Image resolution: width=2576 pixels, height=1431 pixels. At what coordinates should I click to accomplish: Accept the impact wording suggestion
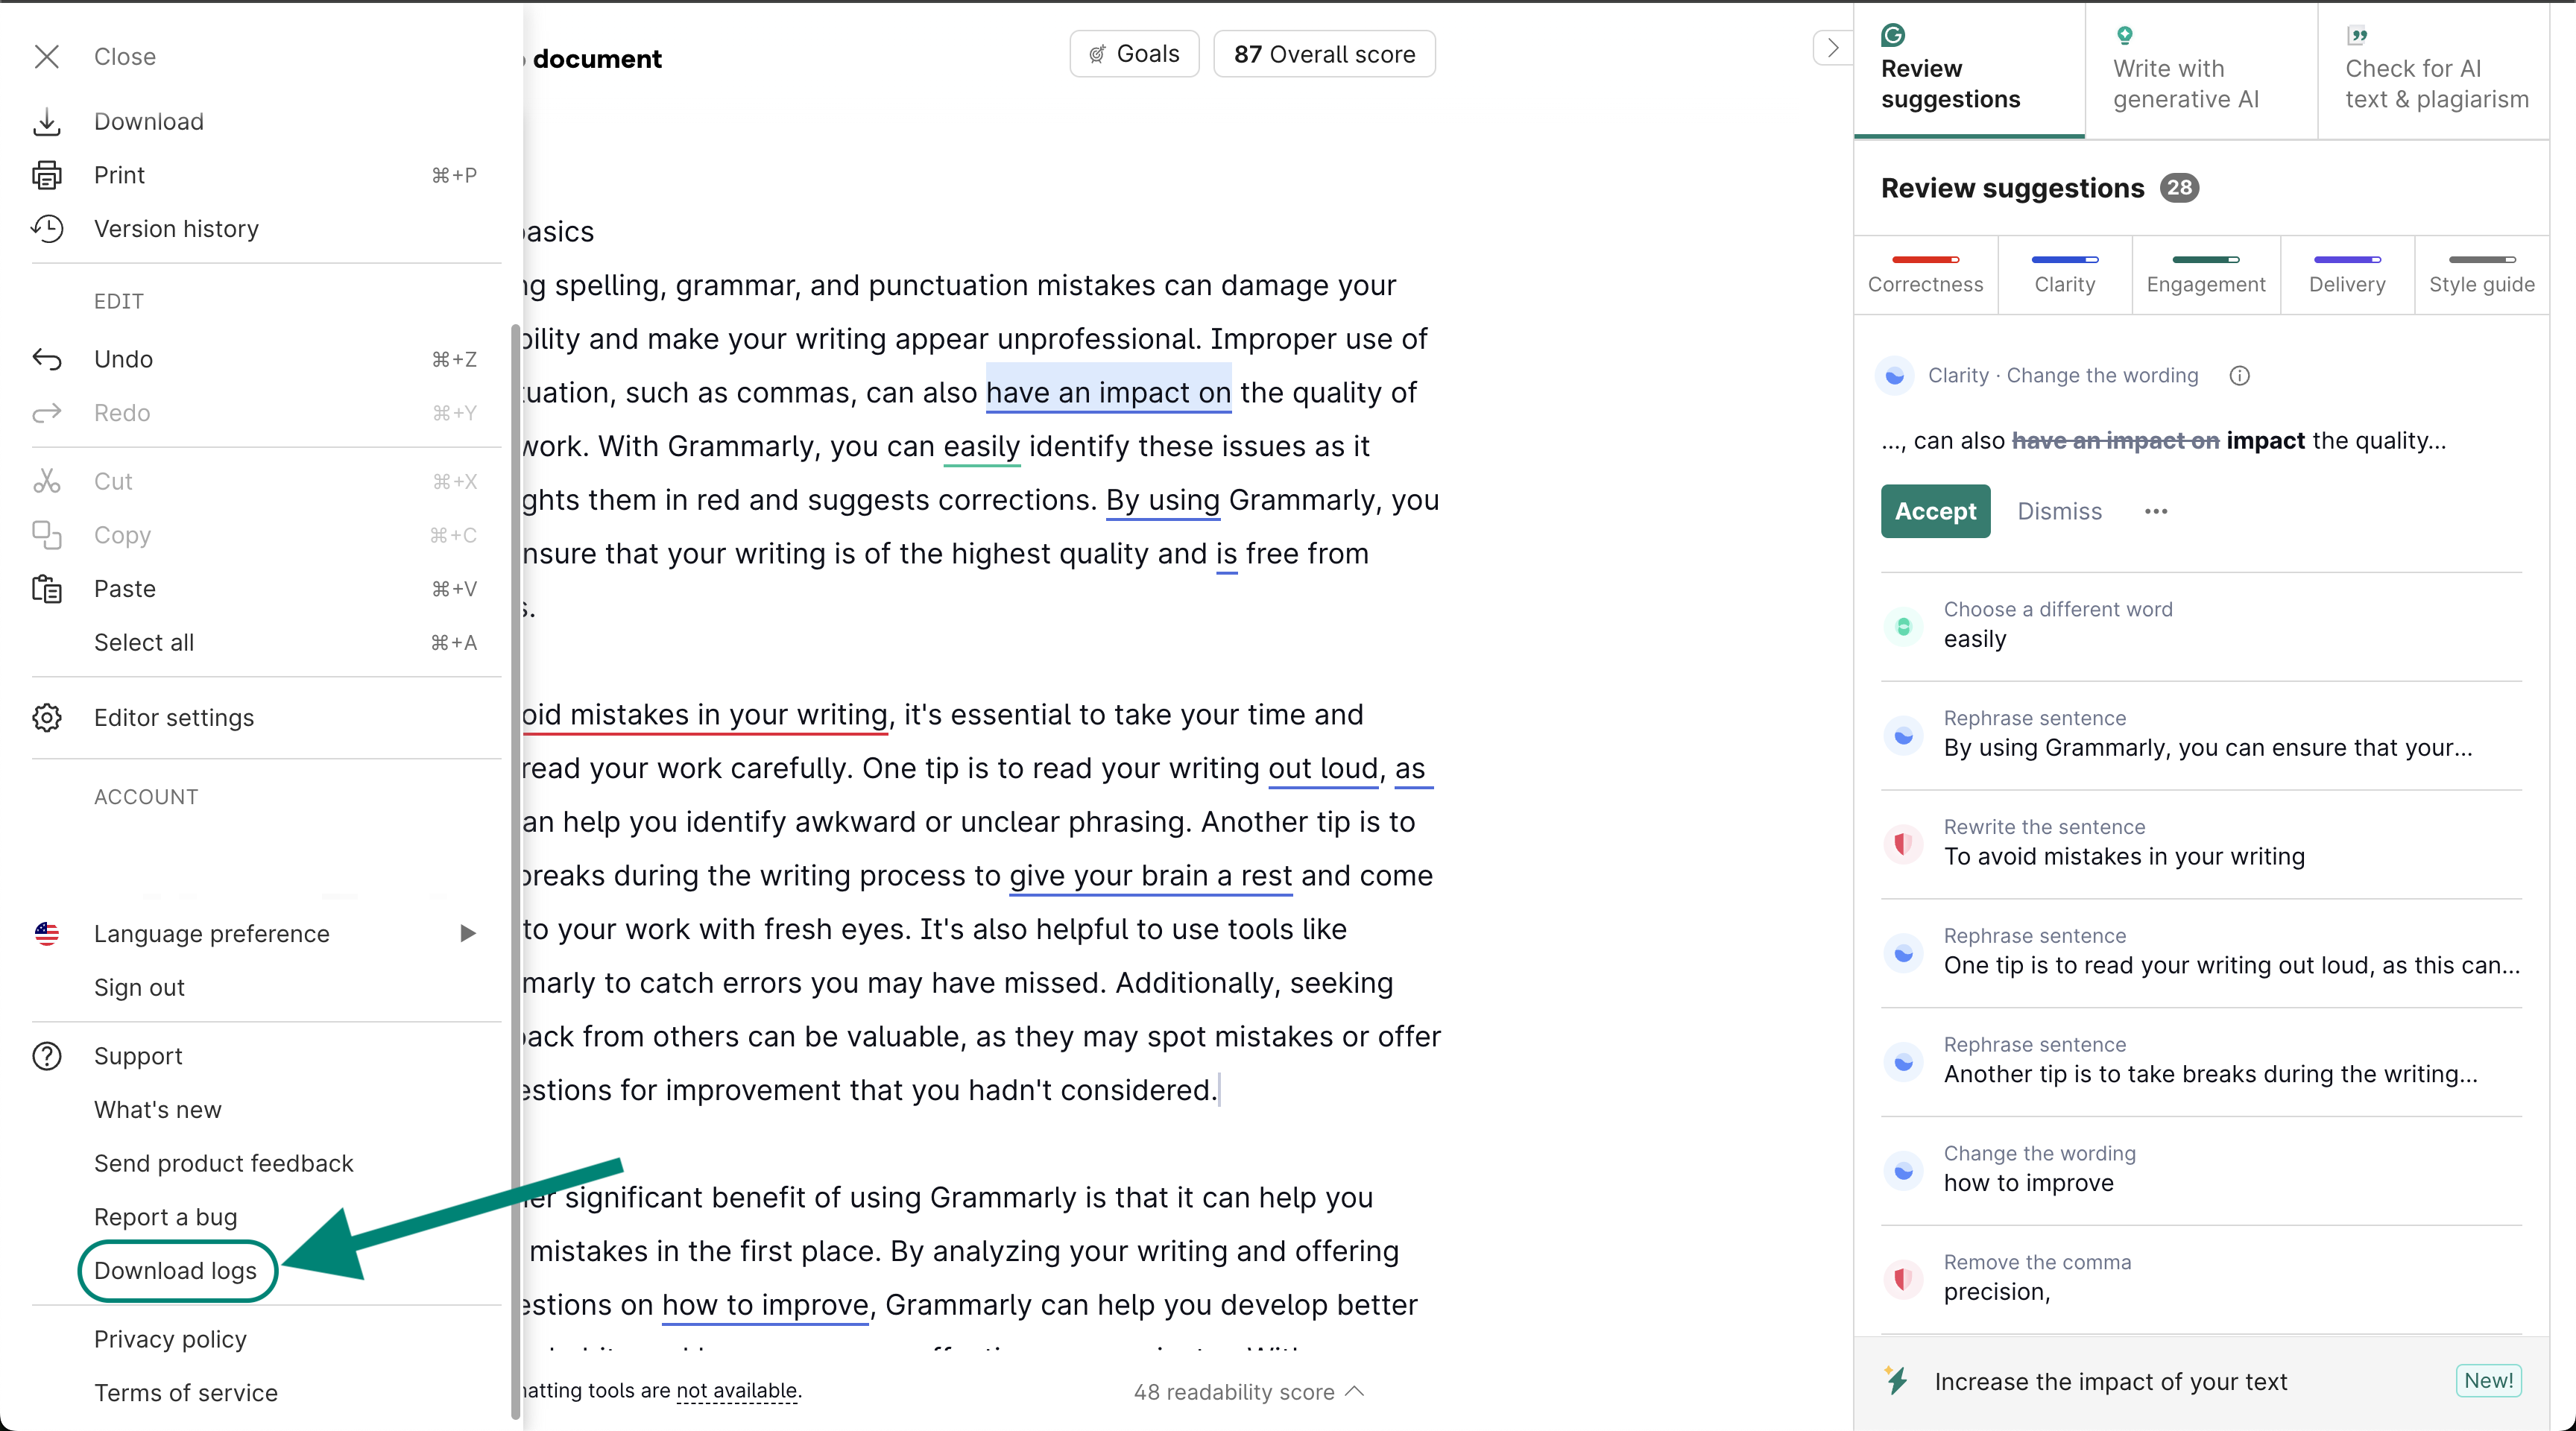pyautogui.click(x=1934, y=511)
